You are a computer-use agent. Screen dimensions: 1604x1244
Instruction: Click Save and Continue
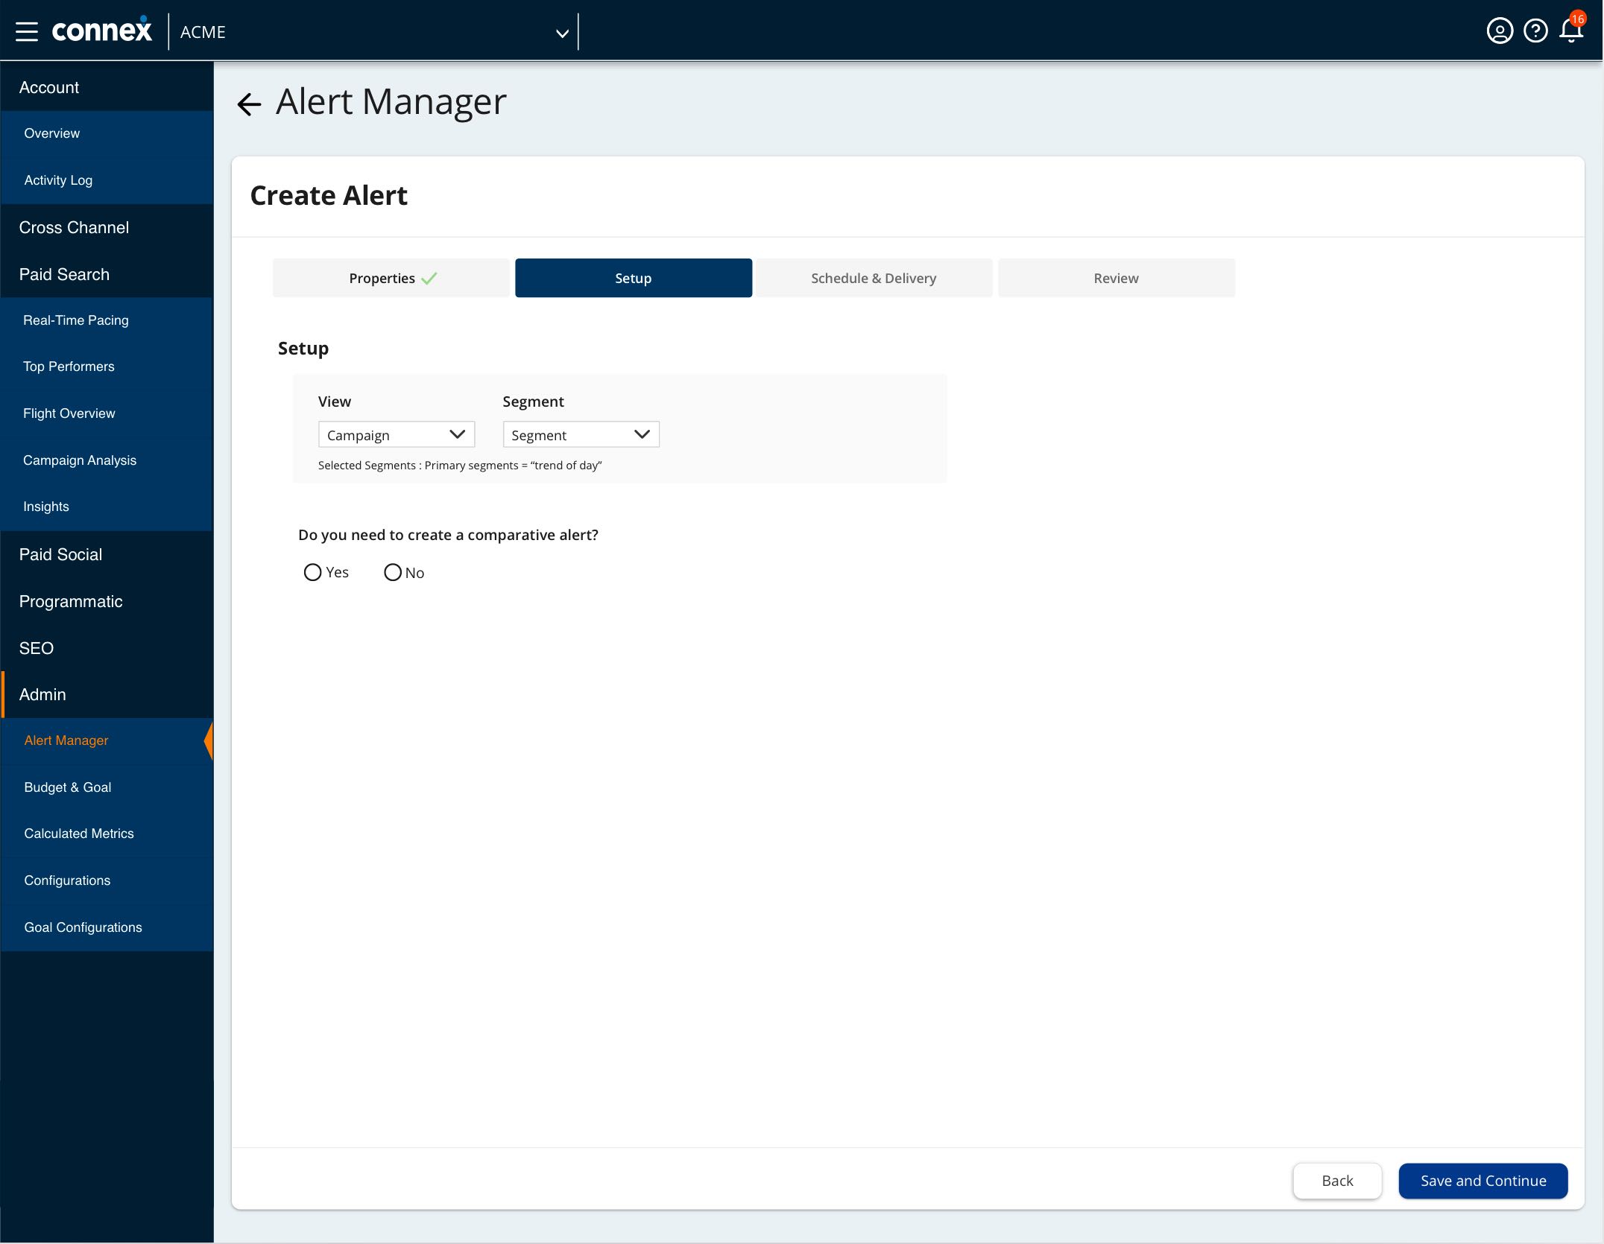tap(1483, 1181)
